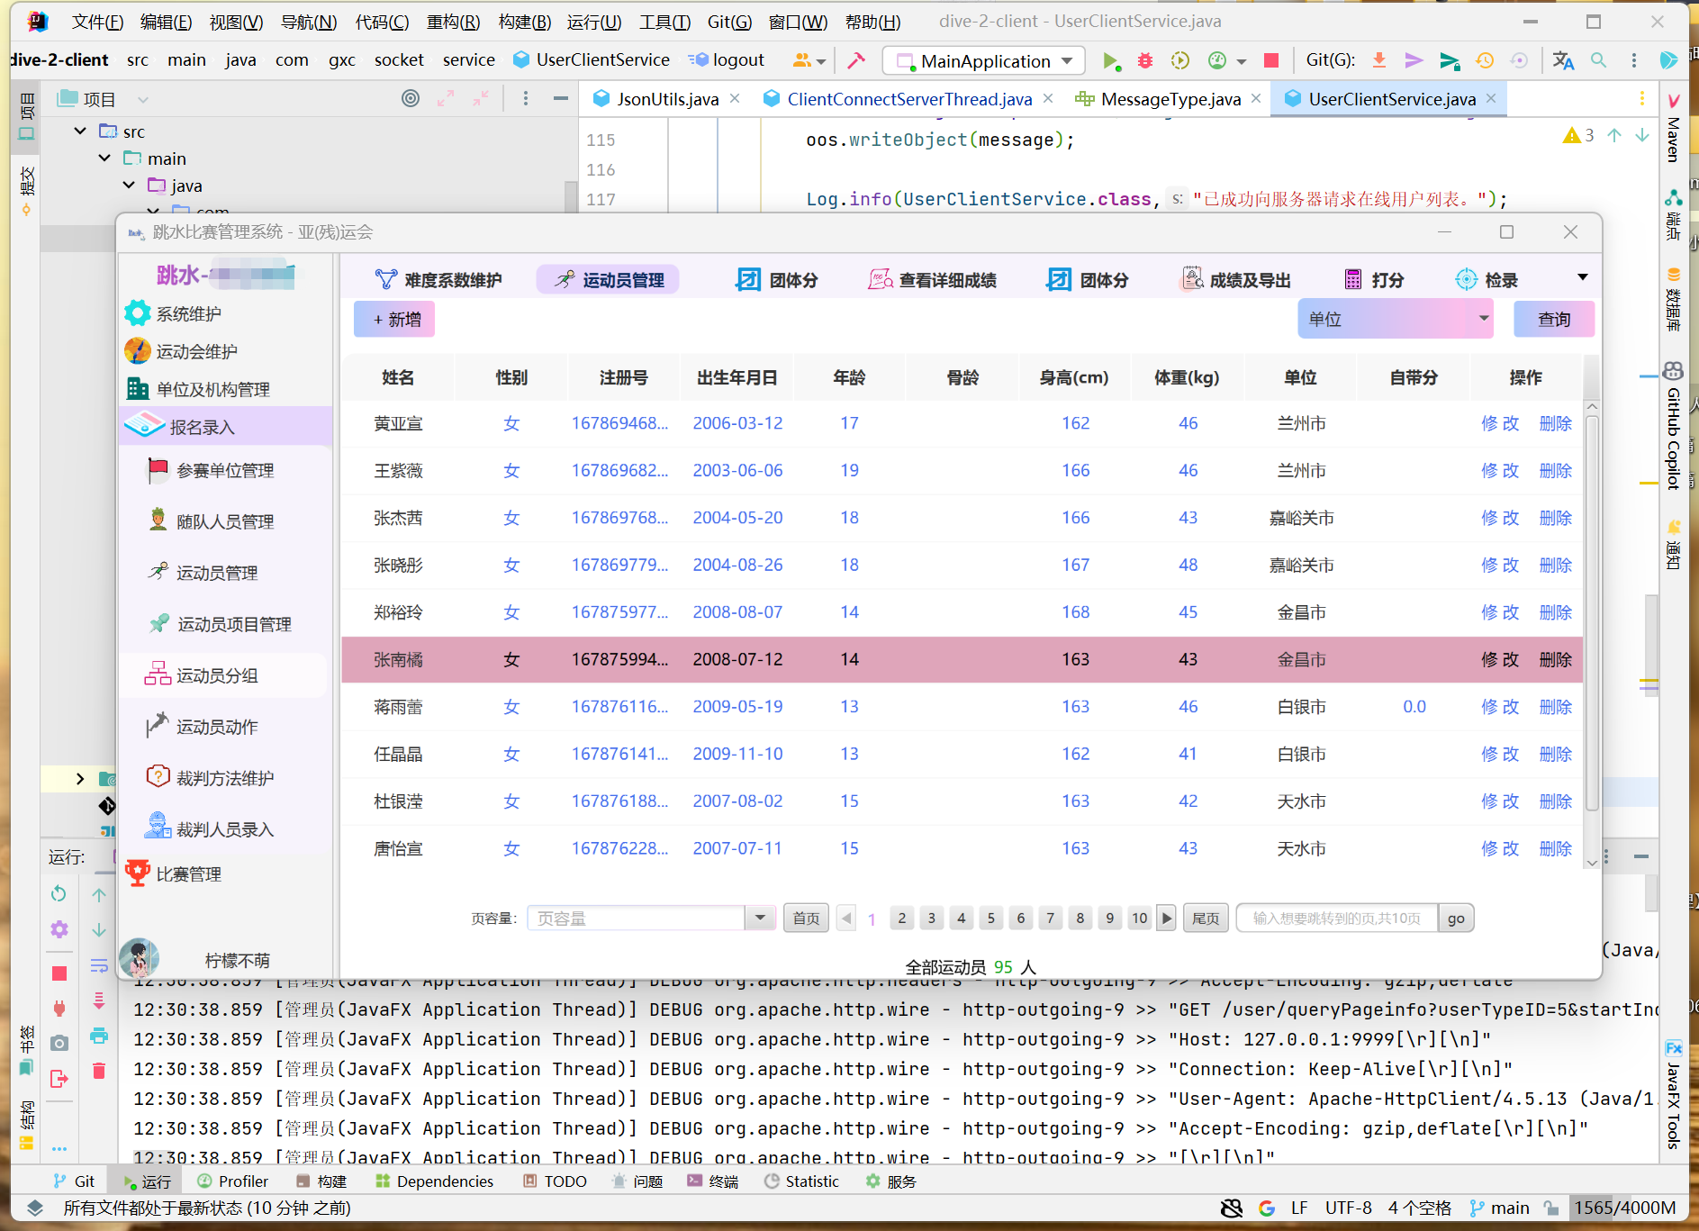Collapse the java folder in project tree
This screenshot has height=1231, width=1699.
click(x=129, y=186)
